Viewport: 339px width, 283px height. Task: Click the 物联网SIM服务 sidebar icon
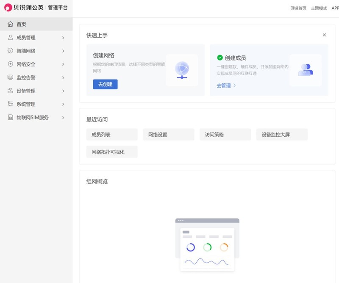click(10, 118)
